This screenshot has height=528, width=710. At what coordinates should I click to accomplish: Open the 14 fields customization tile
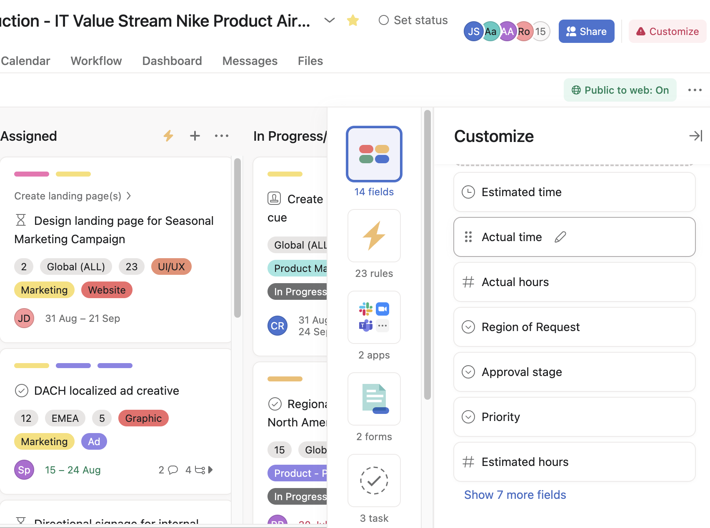[x=374, y=154]
